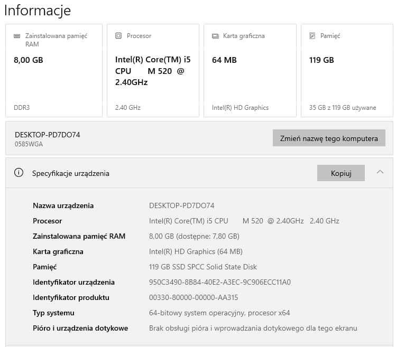Select the 'Zainstalowana pamięć RAM' card title

[56, 40]
